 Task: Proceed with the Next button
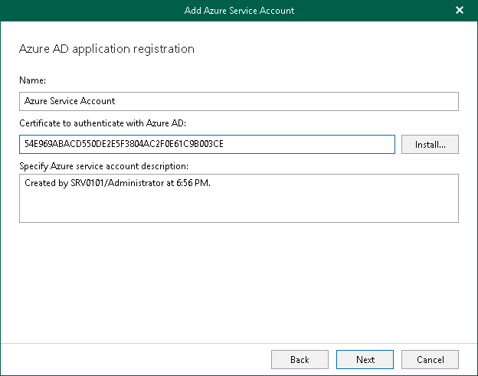click(365, 359)
